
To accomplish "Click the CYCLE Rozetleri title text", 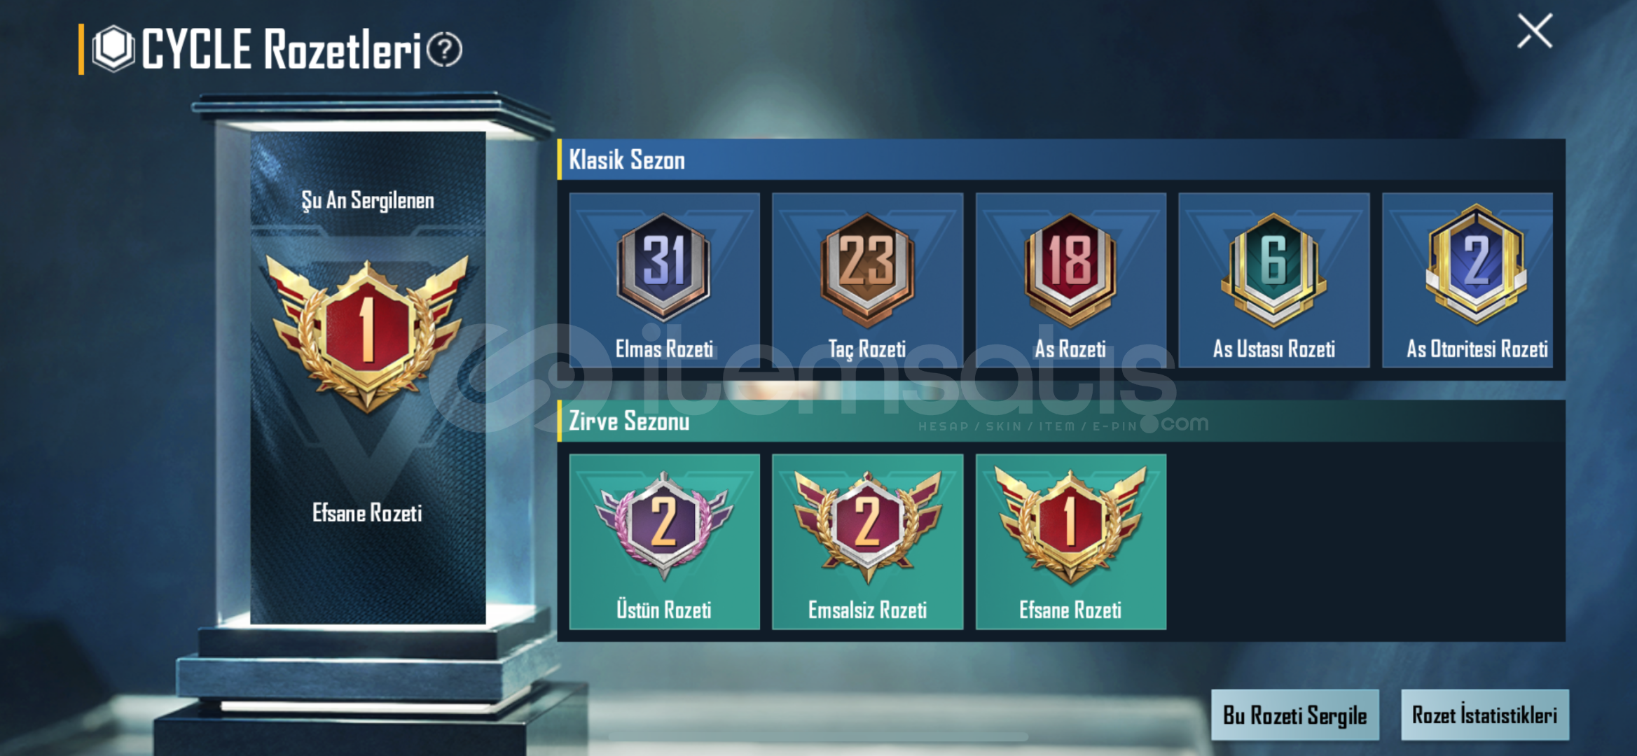I will 281,49.
